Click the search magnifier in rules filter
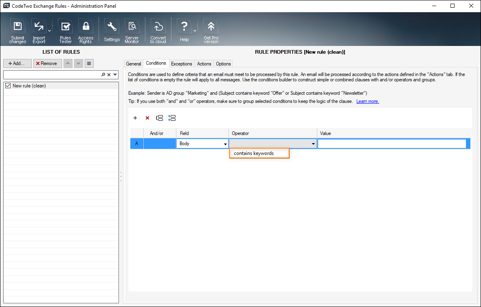This screenshot has height=307, width=481. pos(103,74)
